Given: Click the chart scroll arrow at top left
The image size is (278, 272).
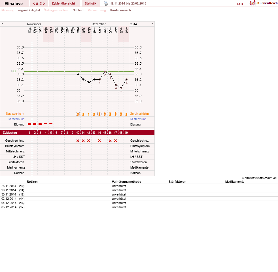Looking at the screenshot, I should (x=2, y=24).
